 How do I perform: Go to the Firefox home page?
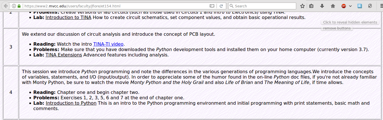[333, 6]
